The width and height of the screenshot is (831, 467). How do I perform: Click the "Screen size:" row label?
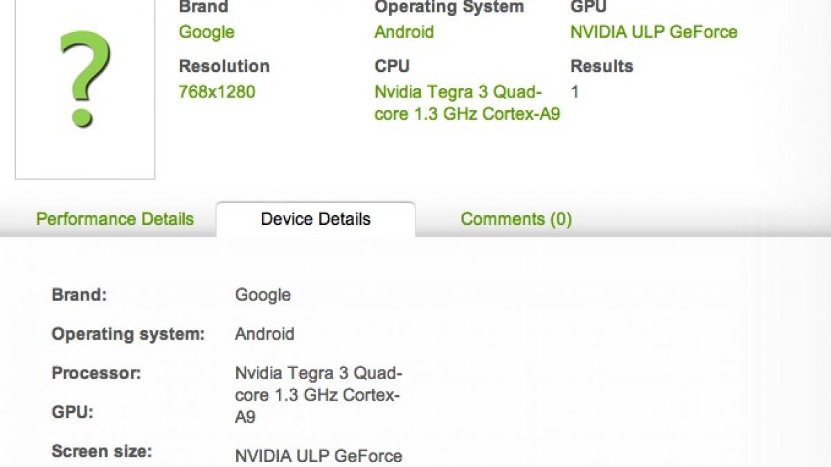[x=101, y=452]
